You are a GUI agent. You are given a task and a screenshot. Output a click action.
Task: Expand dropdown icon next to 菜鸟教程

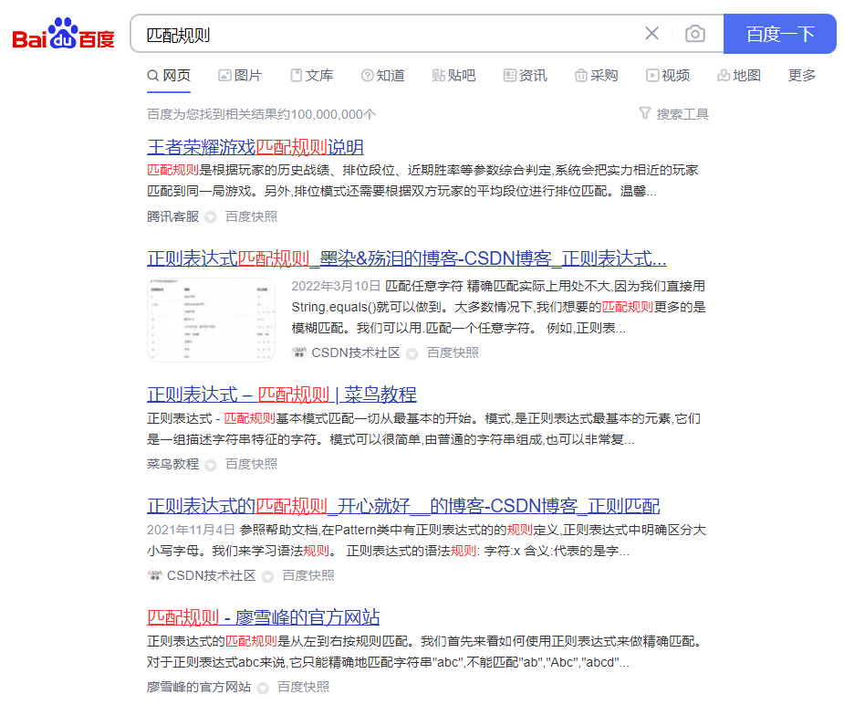211,466
